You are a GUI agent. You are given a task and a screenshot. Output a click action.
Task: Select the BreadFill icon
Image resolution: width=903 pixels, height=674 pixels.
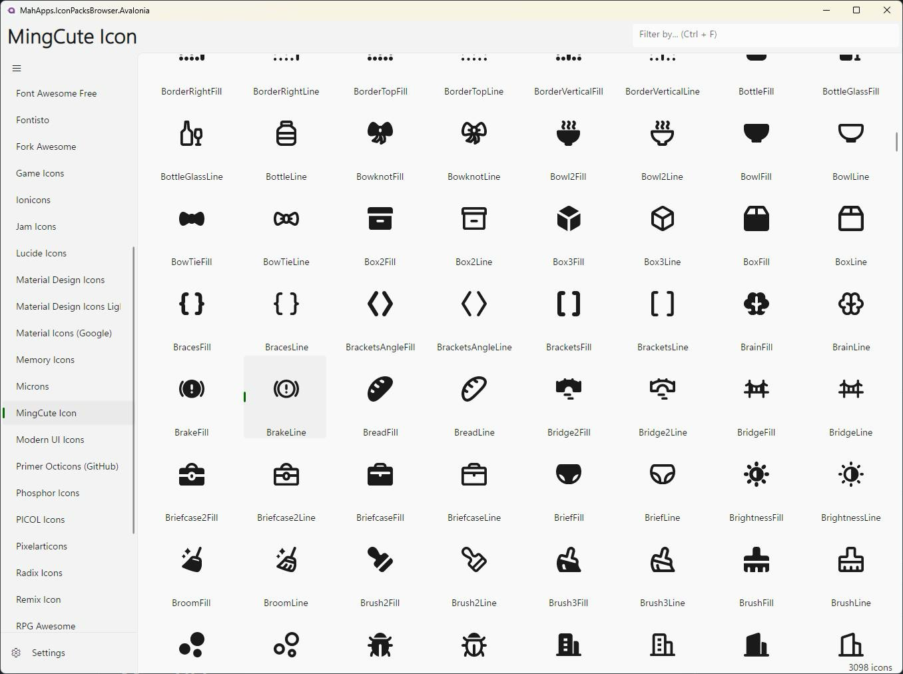click(x=380, y=389)
